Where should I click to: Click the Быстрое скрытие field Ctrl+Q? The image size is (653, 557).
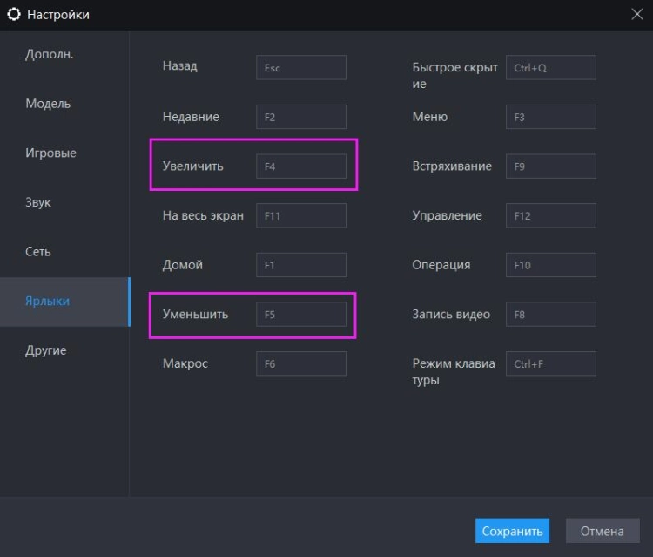550,68
